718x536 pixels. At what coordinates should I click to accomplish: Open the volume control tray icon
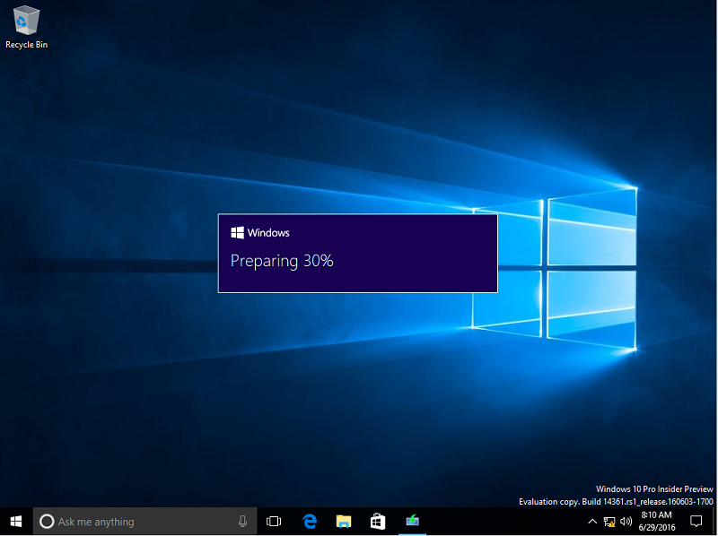click(x=626, y=522)
